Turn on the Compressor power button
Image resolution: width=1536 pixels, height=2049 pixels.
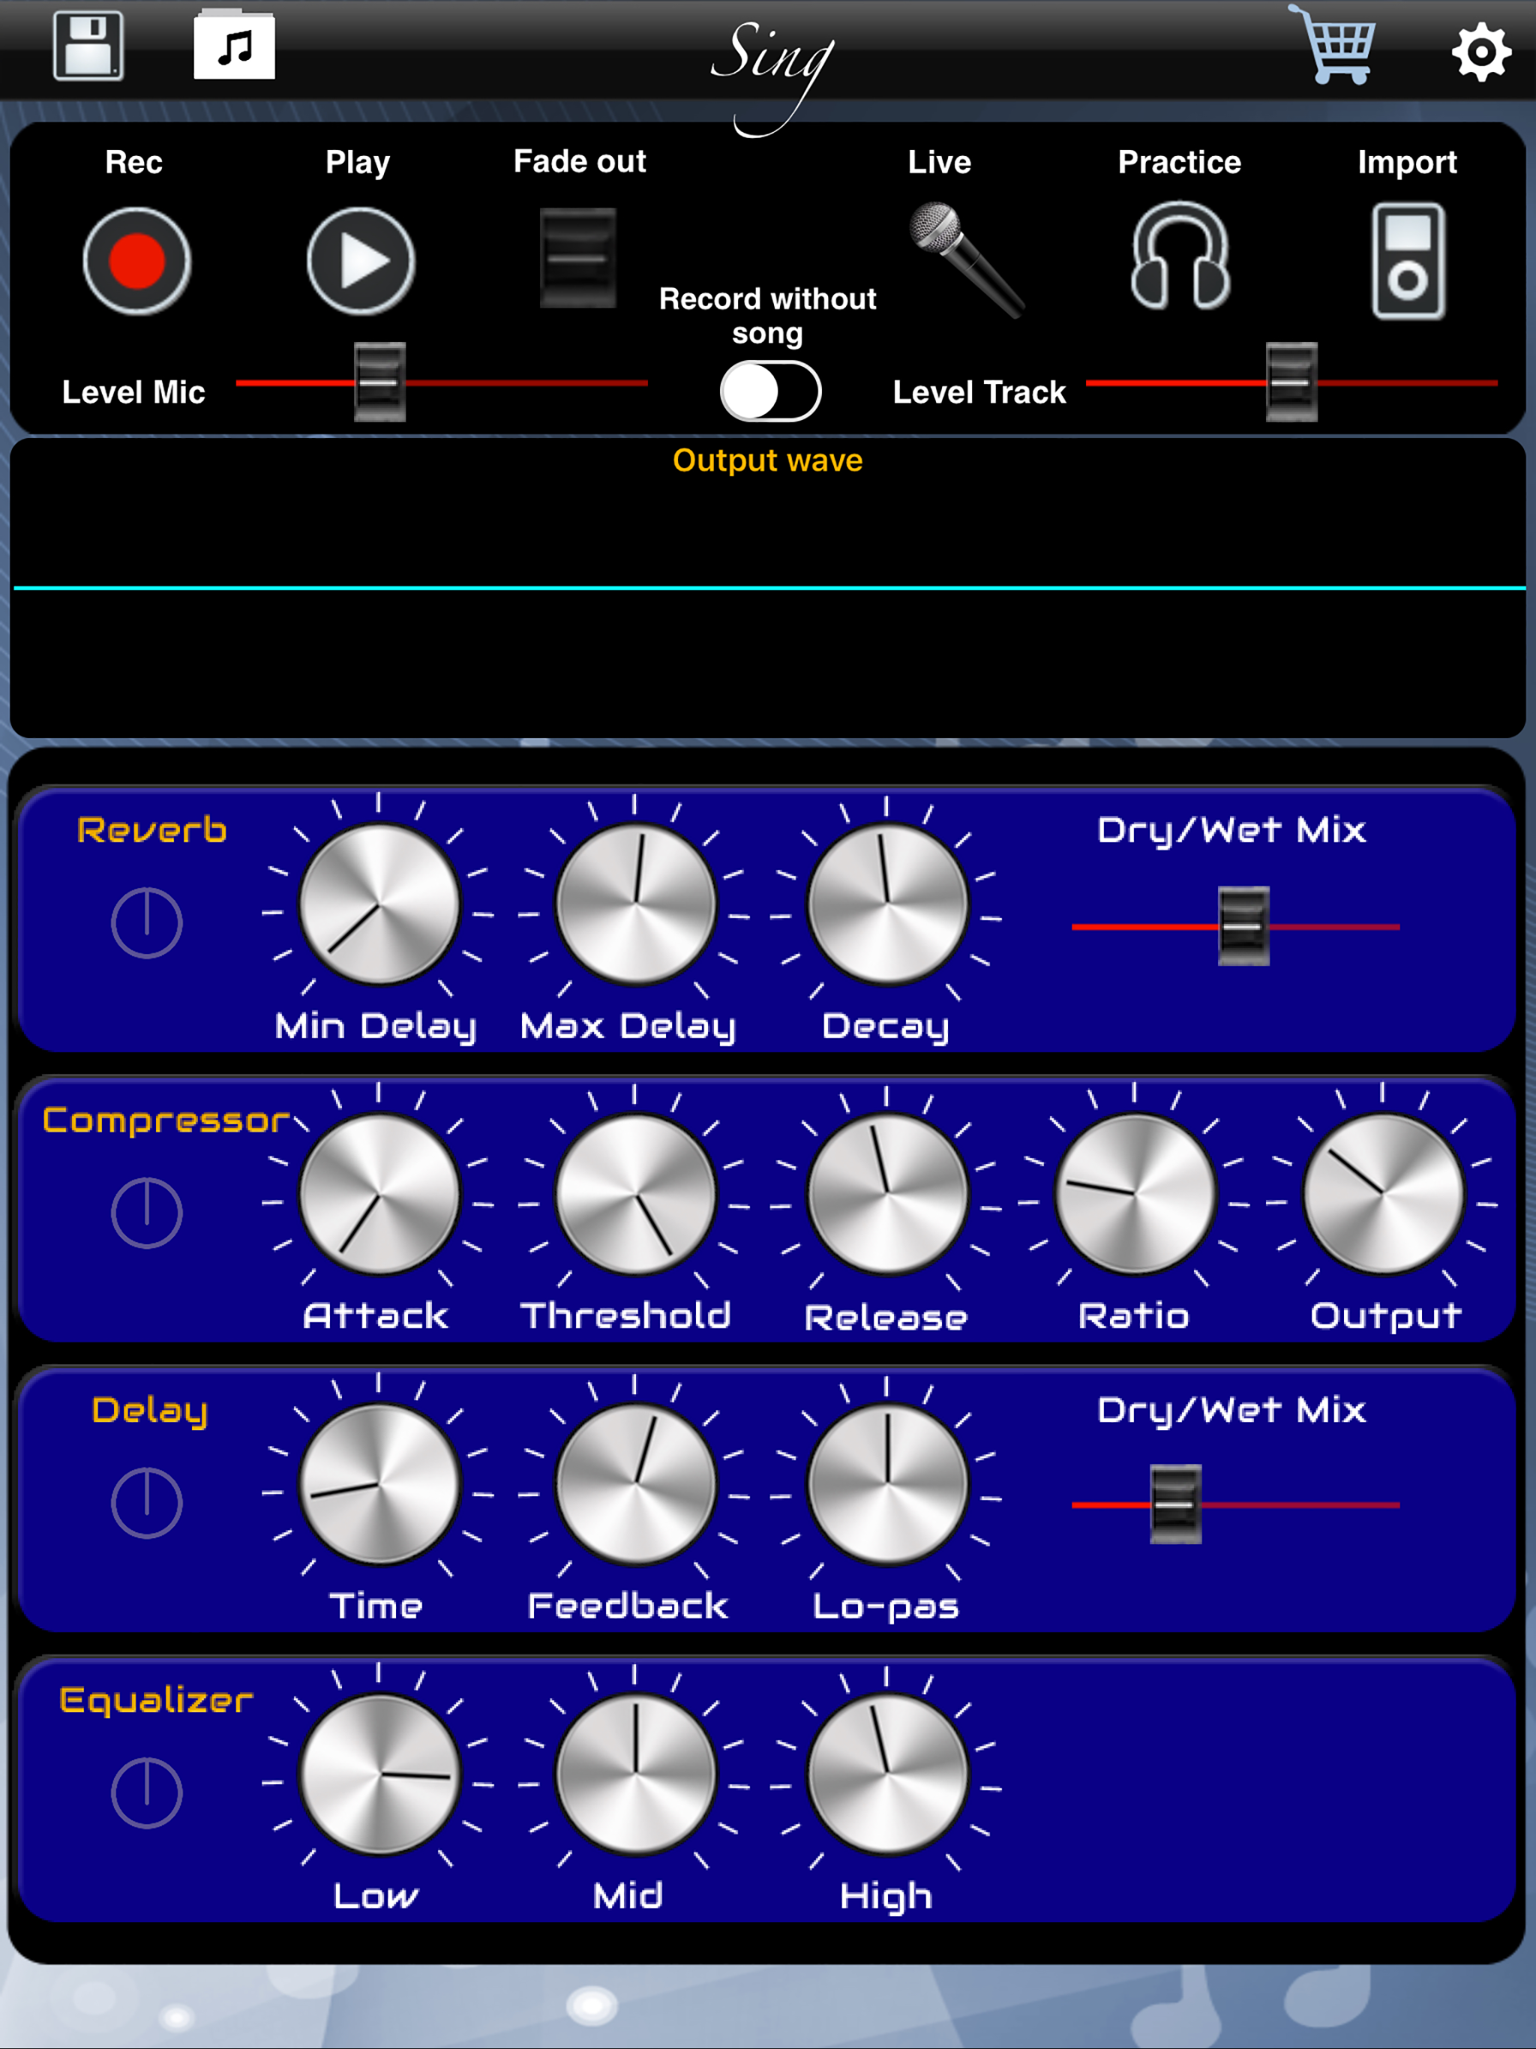[x=146, y=1213]
